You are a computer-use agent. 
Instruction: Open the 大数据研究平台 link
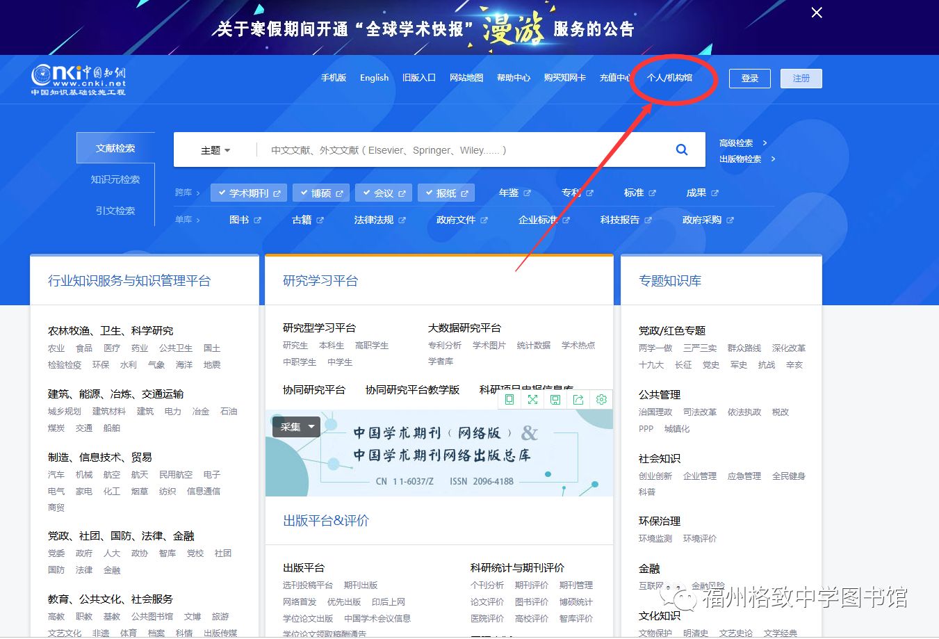[x=464, y=327]
